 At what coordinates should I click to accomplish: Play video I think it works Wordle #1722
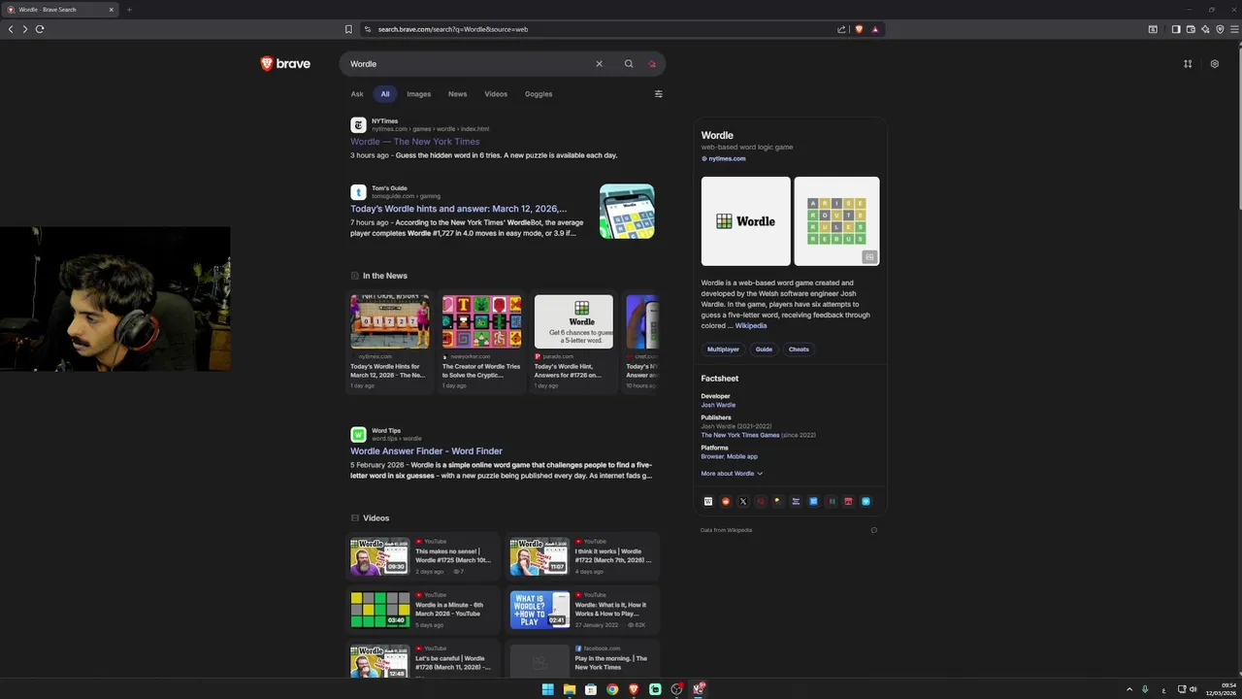pos(582,557)
